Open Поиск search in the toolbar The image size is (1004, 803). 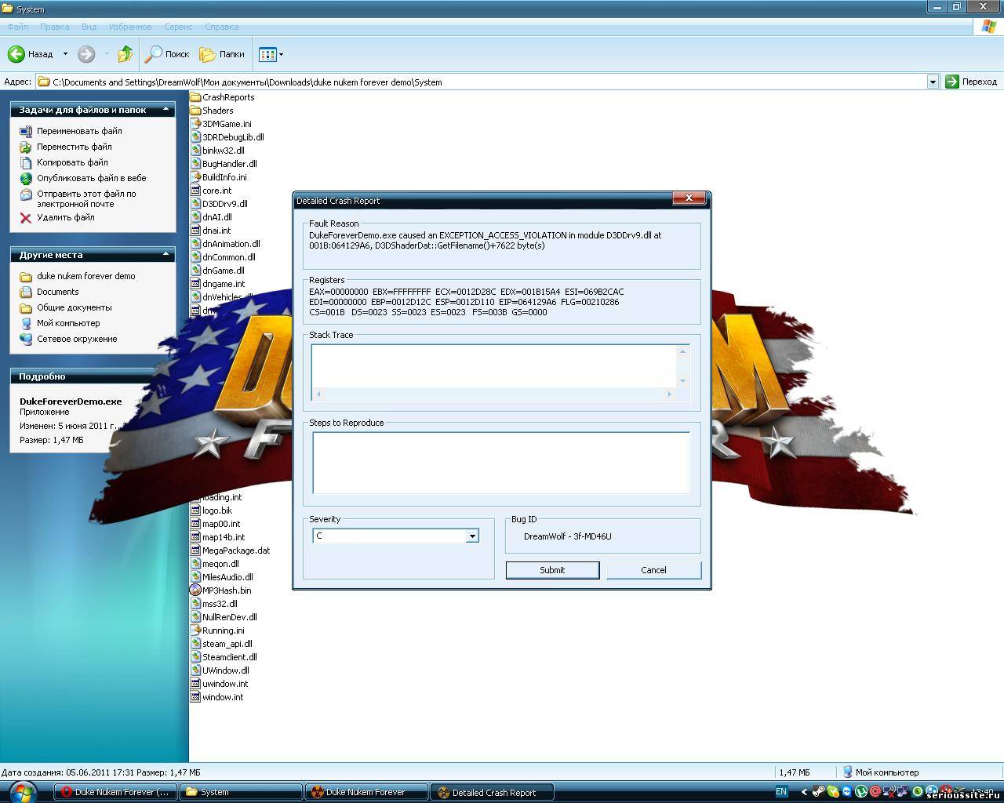tap(168, 54)
